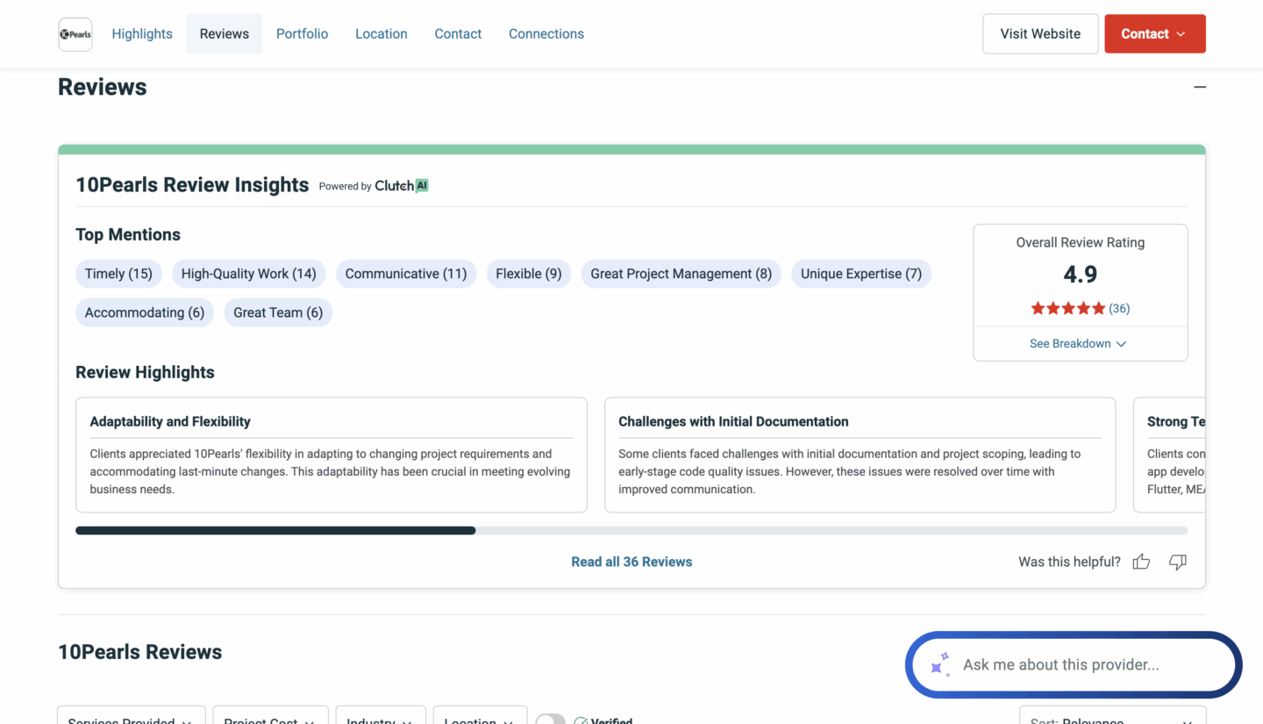Click the Ask me about this provider field
The image size is (1263, 724).
[x=1074, y=664]
